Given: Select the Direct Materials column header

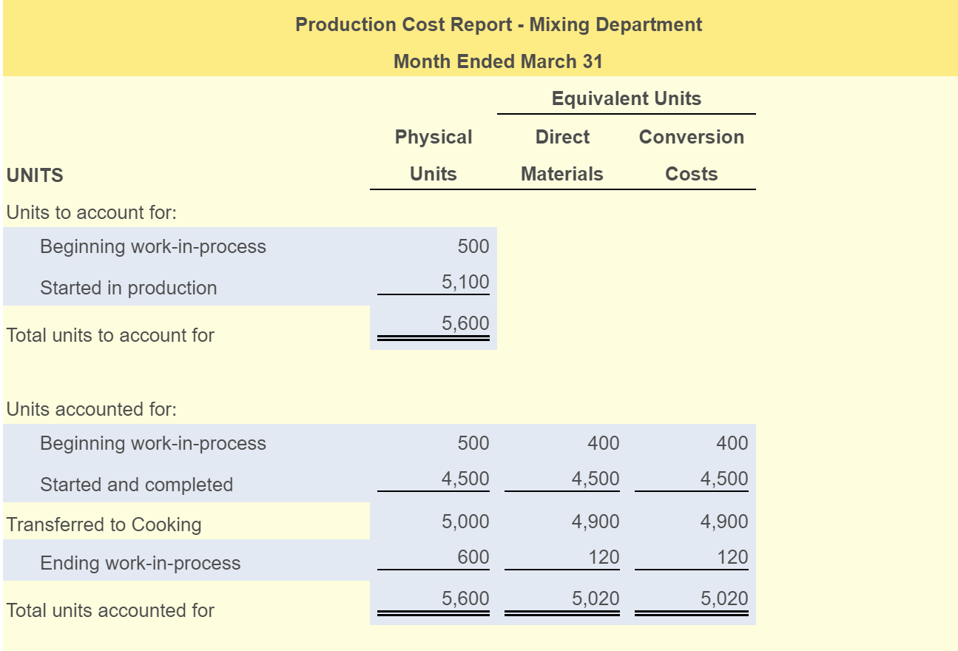Looking at the screenshot, I should pyautogui.click(x=563, y=155).
